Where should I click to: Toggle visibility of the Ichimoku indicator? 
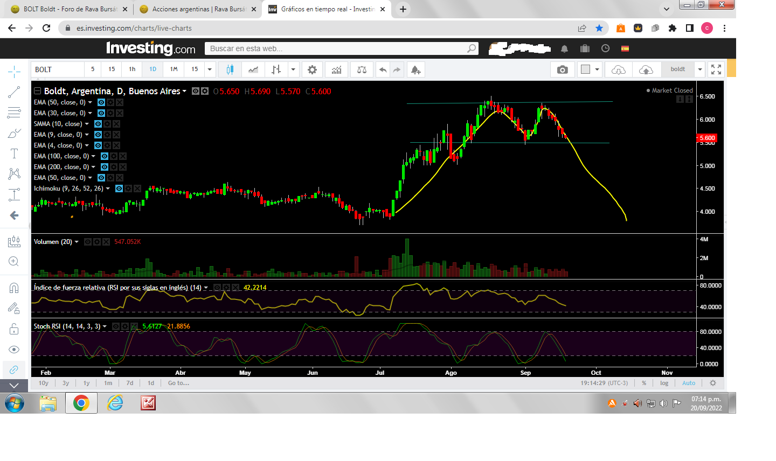[119, 188]
